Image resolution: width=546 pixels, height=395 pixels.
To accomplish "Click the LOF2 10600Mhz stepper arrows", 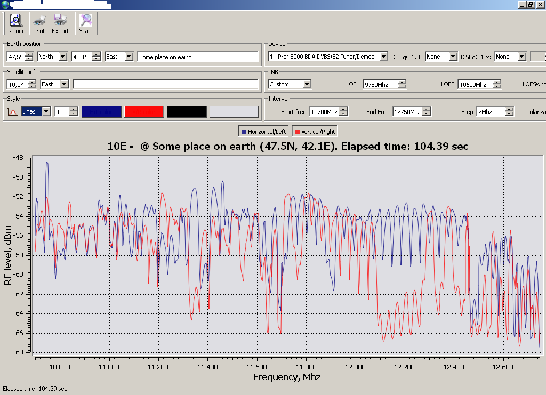I will tap(497, 84).
